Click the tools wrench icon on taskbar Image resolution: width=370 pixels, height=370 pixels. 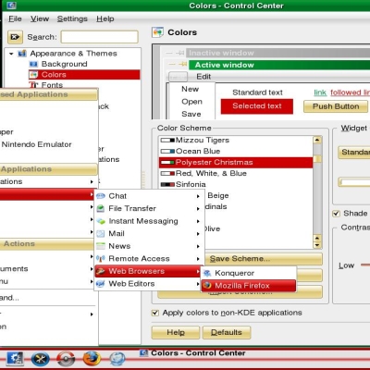41,359
